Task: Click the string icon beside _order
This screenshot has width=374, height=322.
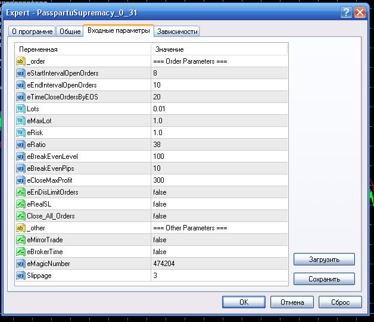Action: [x=21, y=61]
